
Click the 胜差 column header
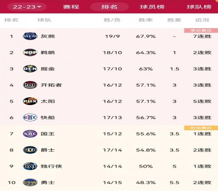click(x=174, y=20)
